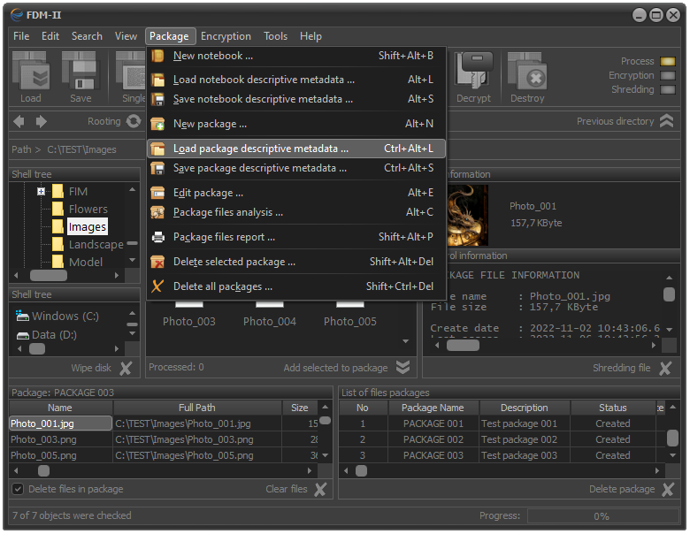Screen dimensions: 690x534
Task: Uncheck Delete files in package checkbox
Action: click(18, 489)
